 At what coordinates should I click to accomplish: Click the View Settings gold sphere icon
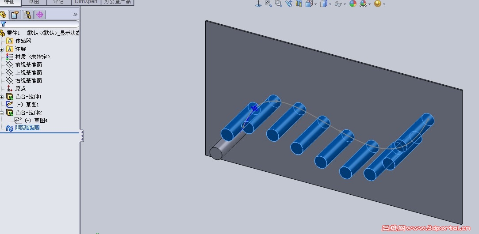(x=378, y=4)
